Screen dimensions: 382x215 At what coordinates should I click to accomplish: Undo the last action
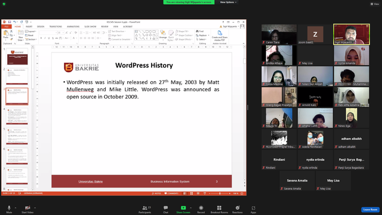(x=14, y=22)
